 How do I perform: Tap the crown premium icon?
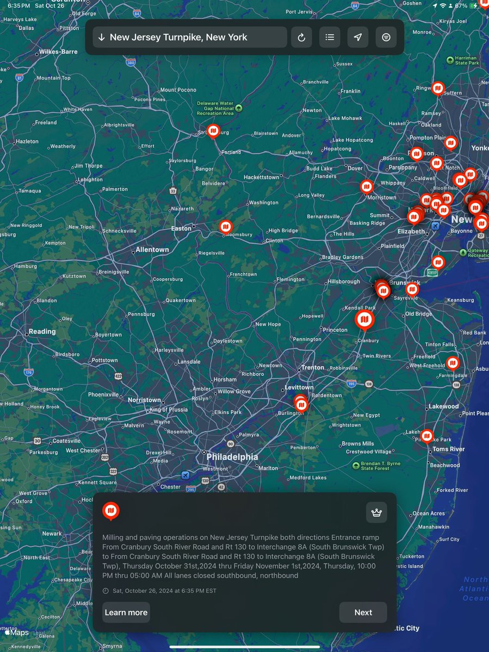[x=376, y=512]
